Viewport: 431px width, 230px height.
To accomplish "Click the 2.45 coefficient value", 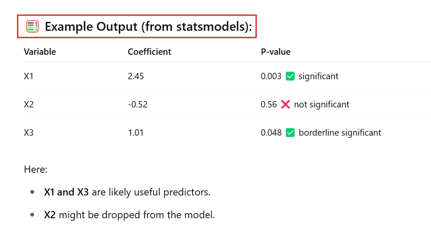I will pos(136,76).
